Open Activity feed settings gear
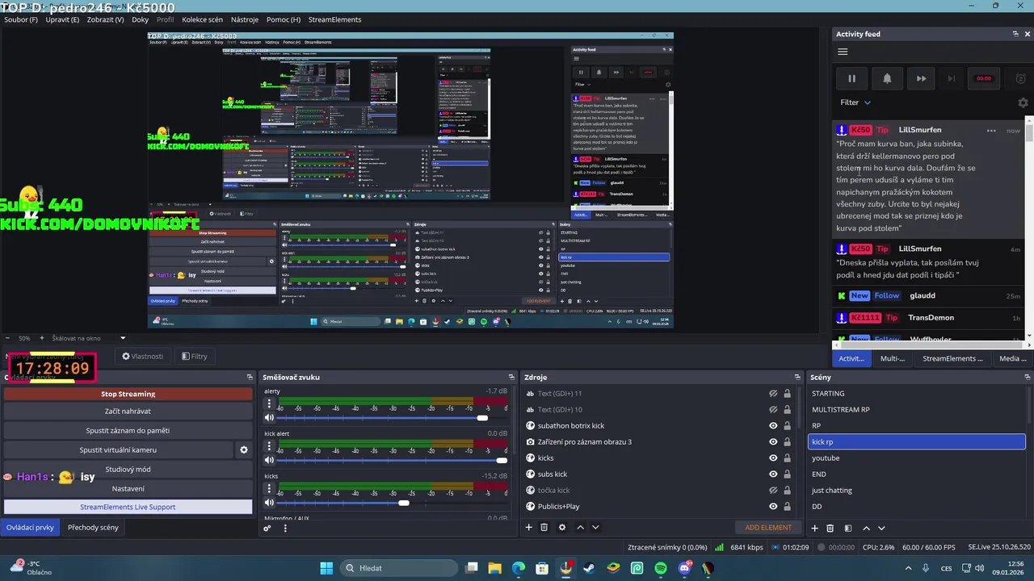Screen dimensions: 1034x581 click(x=1023, y=102)
